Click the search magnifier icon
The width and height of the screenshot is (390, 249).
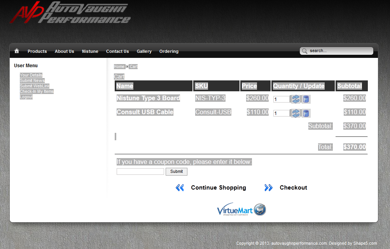[304, 51]
